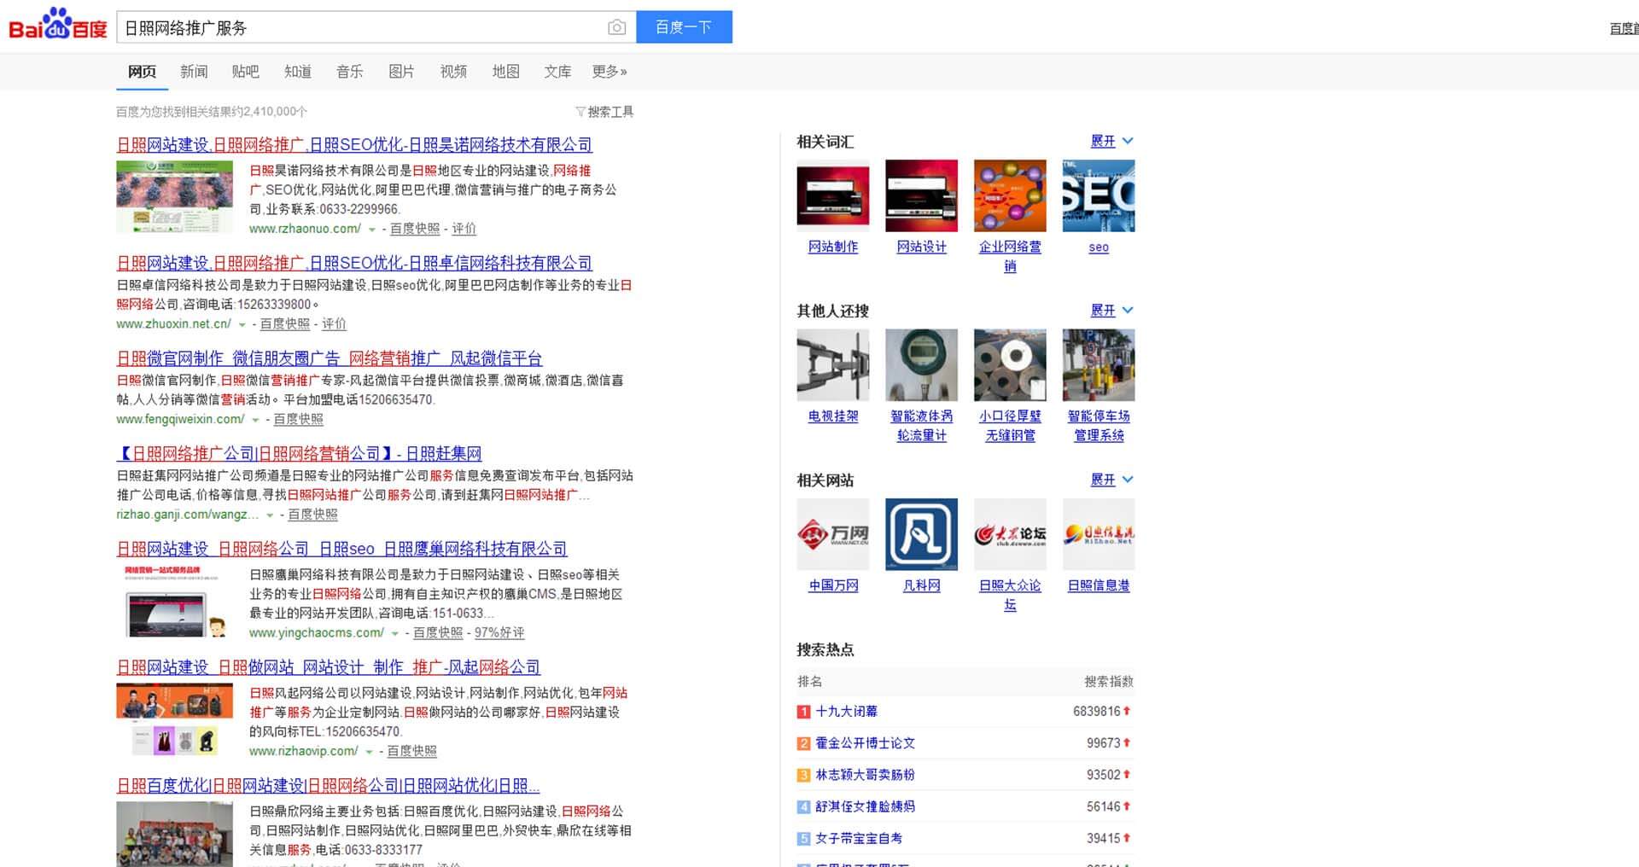Expand dropdown arrow beside www.yingchaocms.com/
1639x867 pixels.
(x=394, y=634)
